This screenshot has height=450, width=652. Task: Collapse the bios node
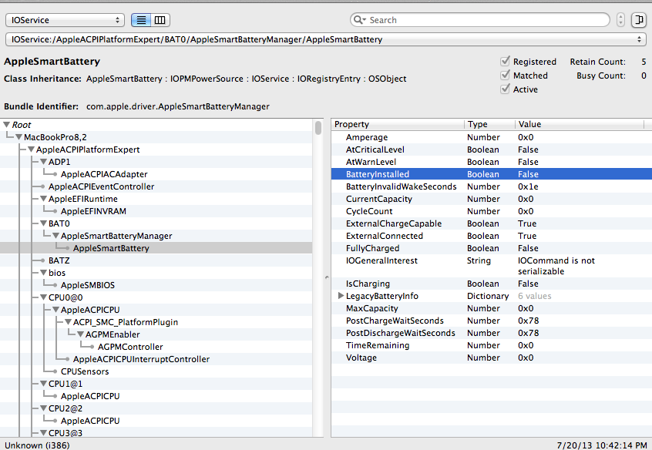coord(43,273)
